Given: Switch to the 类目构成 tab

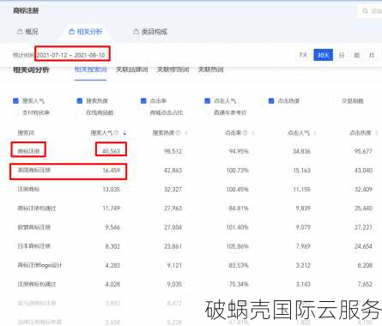Looking at the screenshot, I should point(150,32).
